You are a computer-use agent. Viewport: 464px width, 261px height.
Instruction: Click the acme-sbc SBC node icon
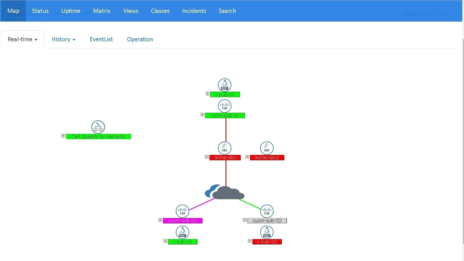tap(224, 148)
